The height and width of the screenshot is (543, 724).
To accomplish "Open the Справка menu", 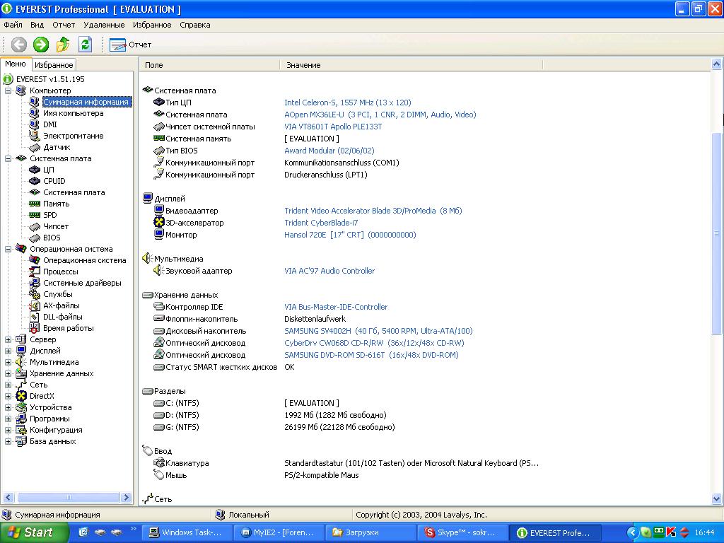I will click(195, 25).
